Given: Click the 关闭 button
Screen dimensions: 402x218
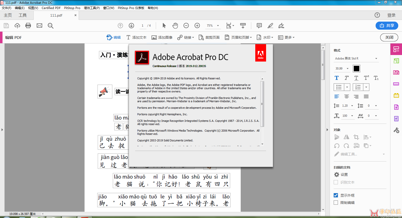Looking at the screenshot, I should coord(389,37).
